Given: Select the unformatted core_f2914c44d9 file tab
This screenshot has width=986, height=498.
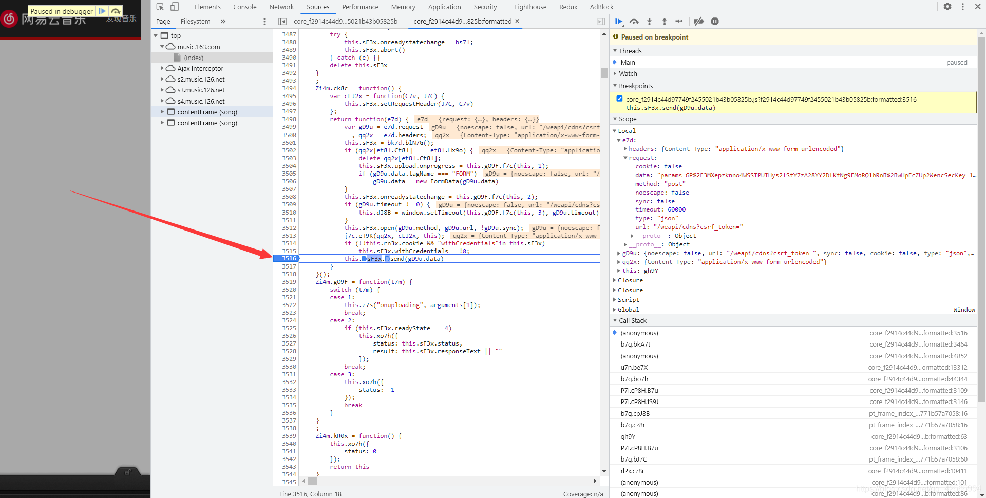Looking at the screenshot, I should [346, 21].
